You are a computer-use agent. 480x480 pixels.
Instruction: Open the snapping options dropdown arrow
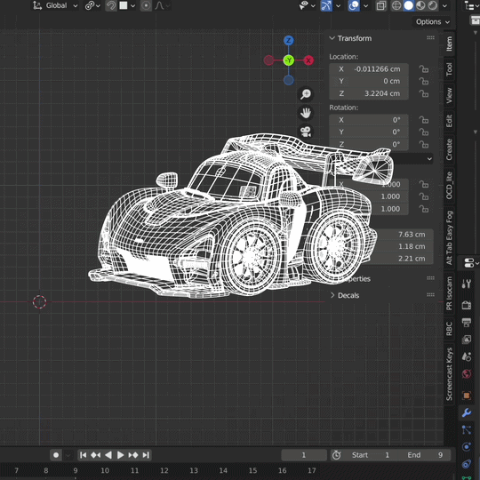pos(132,6)
